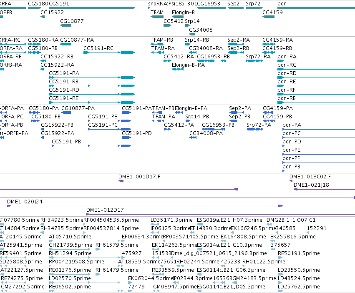Open the TFAM-PB protein label
Screen dimensions: 355x293
(163, 108)
